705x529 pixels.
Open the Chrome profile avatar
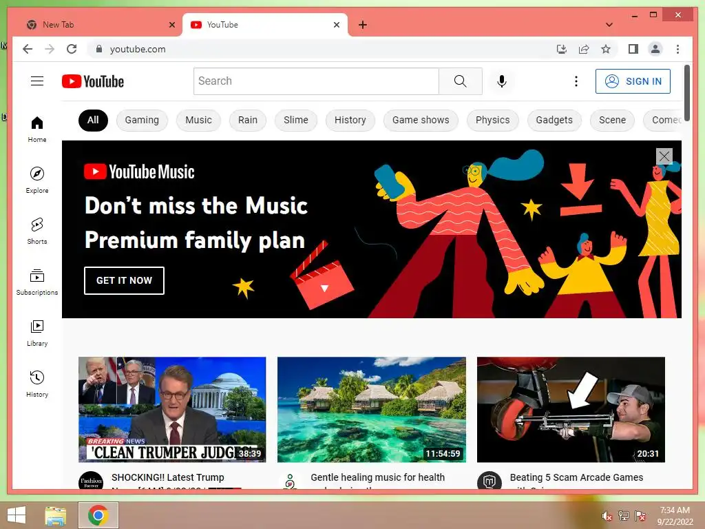655,49
